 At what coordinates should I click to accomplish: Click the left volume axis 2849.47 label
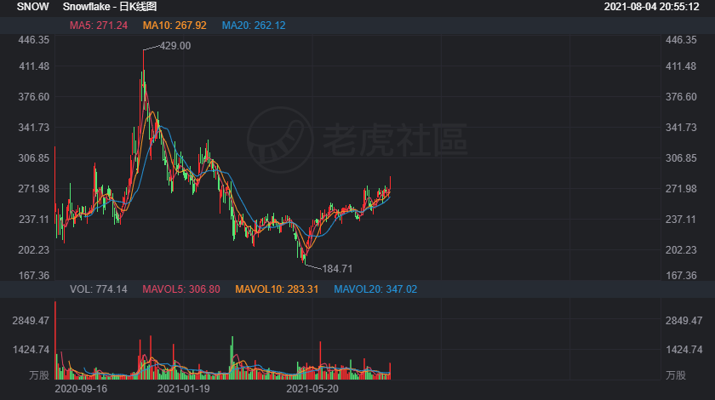coord(31,321)
